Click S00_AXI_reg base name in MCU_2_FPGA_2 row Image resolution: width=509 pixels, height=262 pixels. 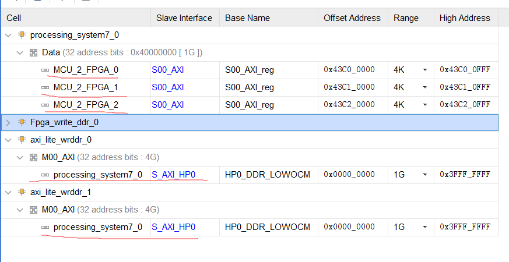pos(250,105)
